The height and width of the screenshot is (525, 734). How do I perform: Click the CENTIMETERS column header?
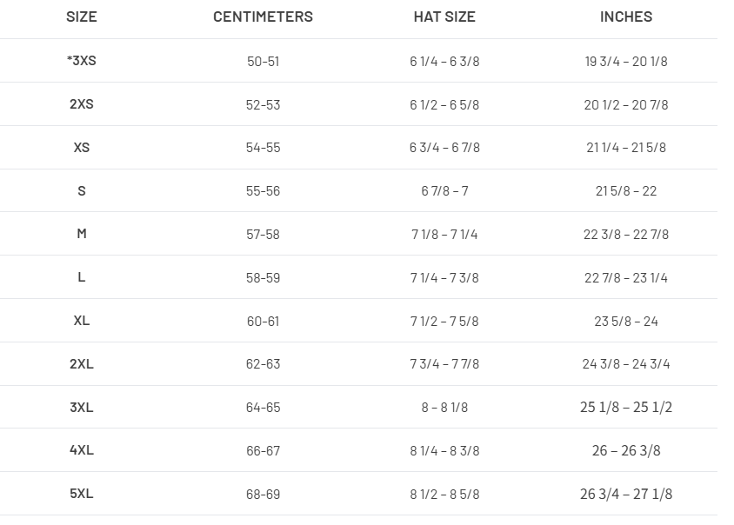pos(263,17)
